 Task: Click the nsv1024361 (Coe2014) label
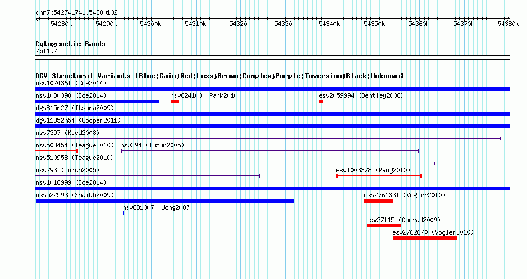71,83
